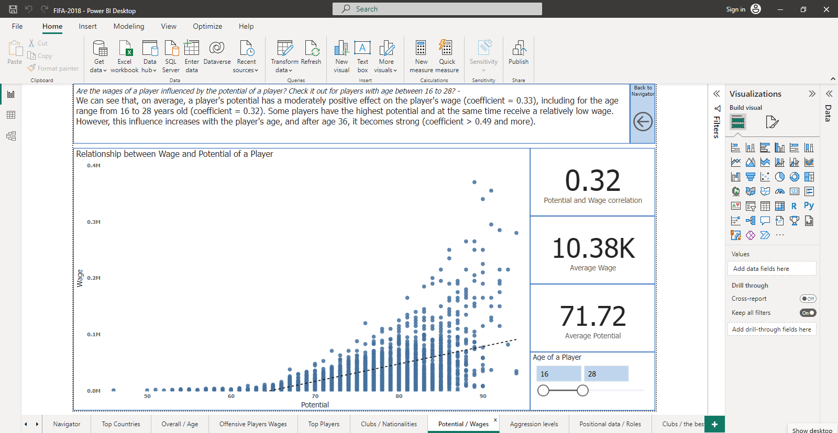Collapse the Visualizations pane
The height and width of the screenshot is (433, 838).
pyautogui.click(x=812, y=94)
